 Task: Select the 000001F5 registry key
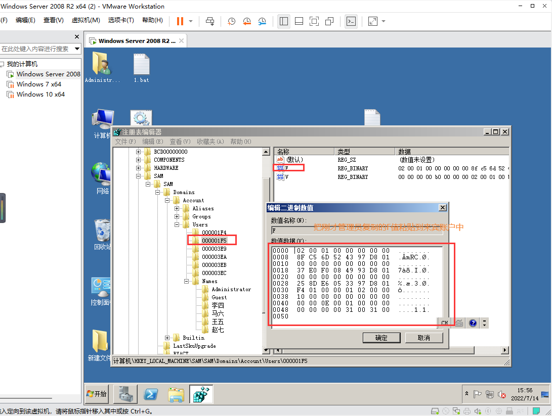click(214, 241)
